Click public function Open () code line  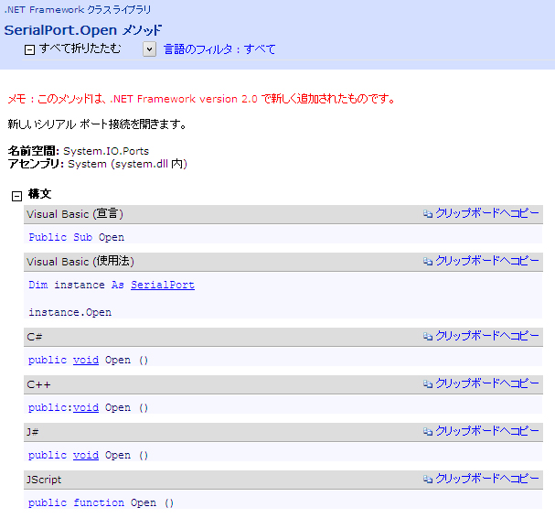(x=101, y=502)
